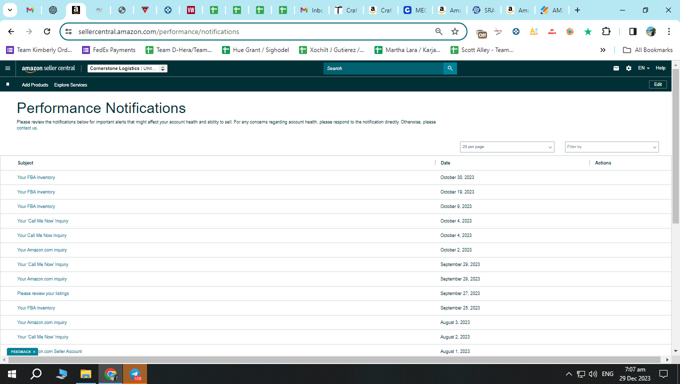The image size is (680, 384).
Task: Switch to the red VW browser tab
Action: (191, 10)
